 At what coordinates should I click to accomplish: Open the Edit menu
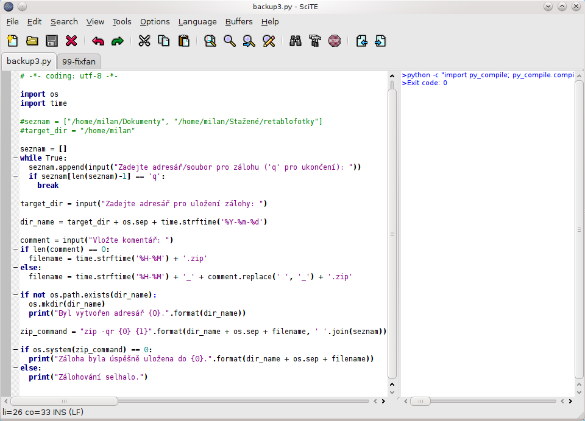pyautogui.click(x=34, y=22)
